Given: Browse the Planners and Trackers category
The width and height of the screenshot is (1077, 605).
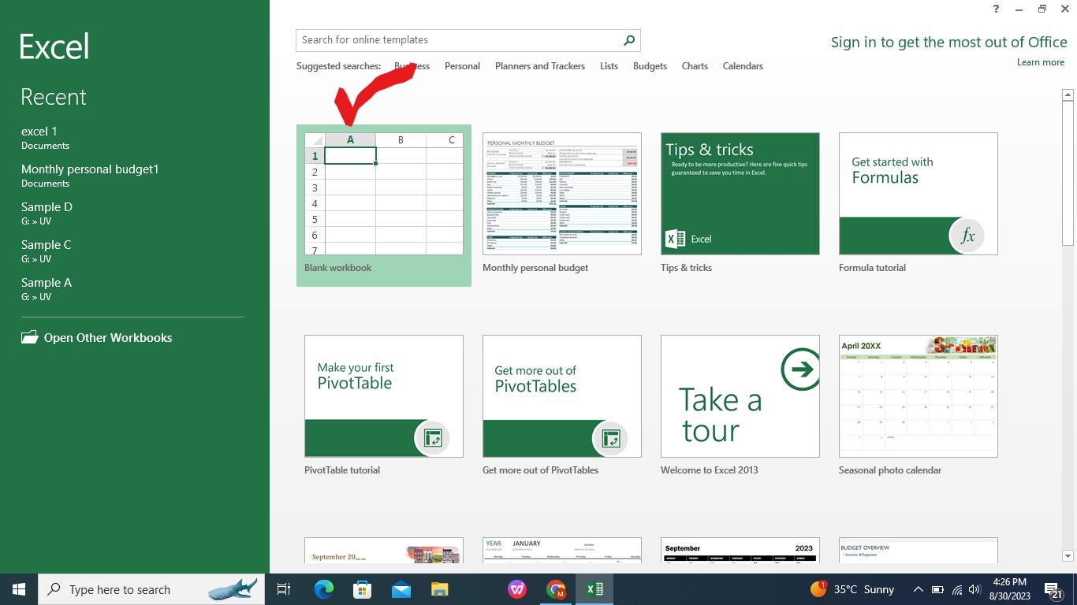Looking at the screenshot, I should click(x=539, y=66).
